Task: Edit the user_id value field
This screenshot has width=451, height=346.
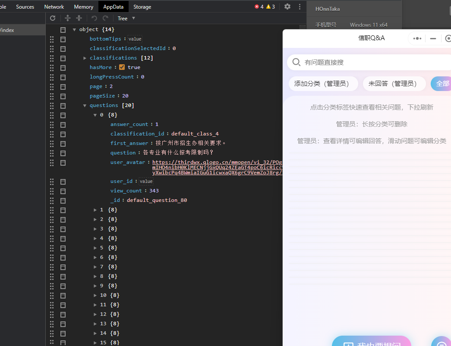Action: point(146,182)
